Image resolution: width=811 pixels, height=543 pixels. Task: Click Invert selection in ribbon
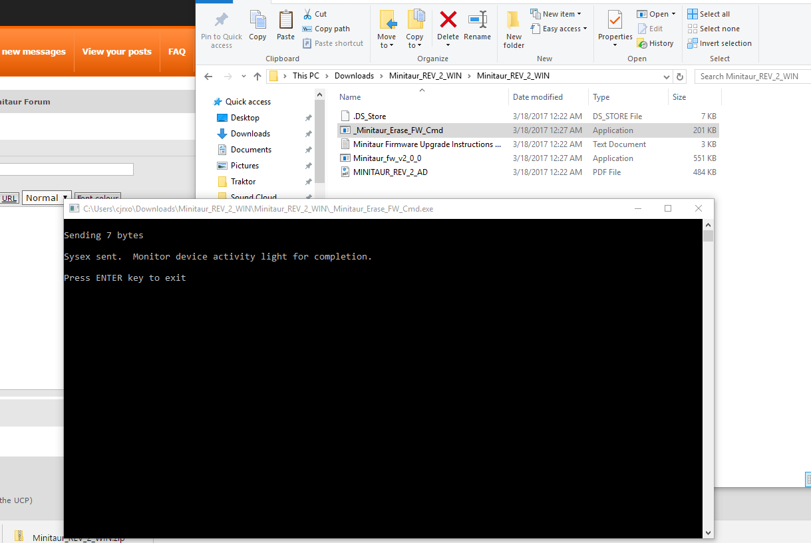coord(719,43)
